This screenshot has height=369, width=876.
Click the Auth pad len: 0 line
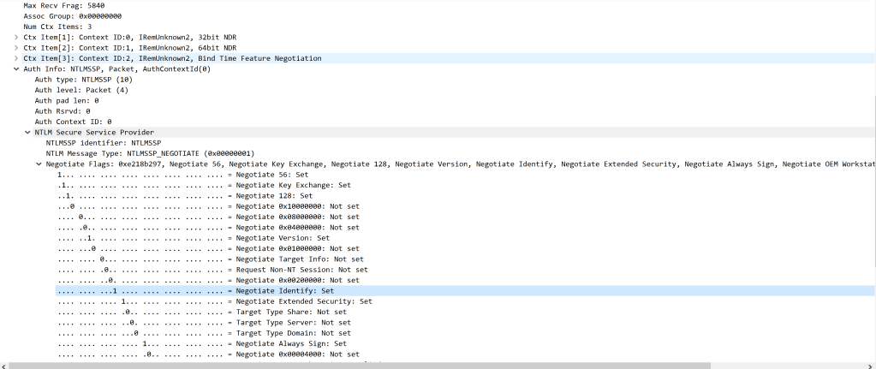click(x=68, y=100)
